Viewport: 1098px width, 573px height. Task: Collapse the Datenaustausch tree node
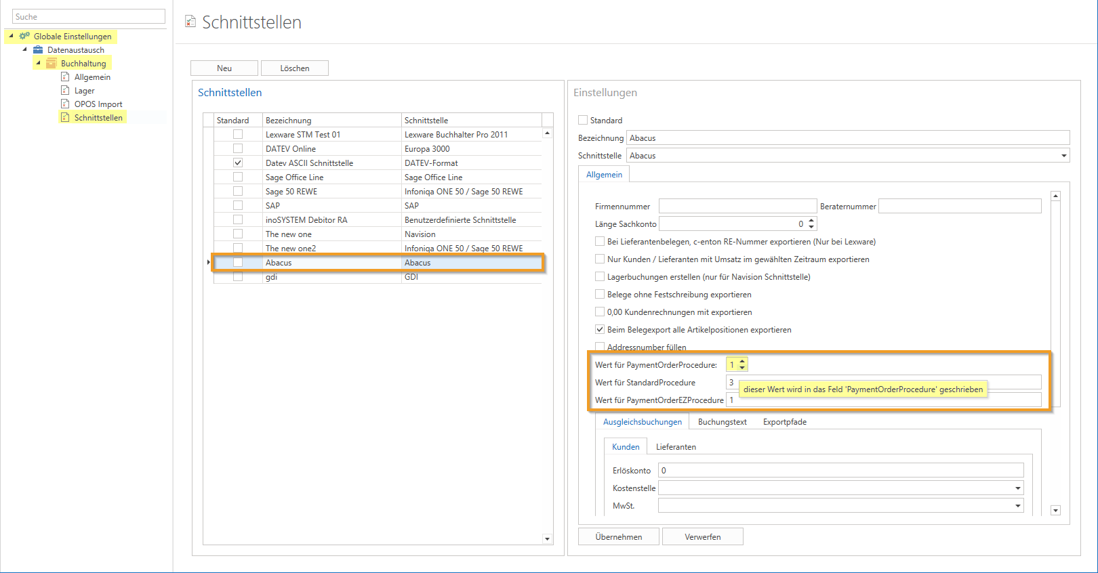(25, 49)
